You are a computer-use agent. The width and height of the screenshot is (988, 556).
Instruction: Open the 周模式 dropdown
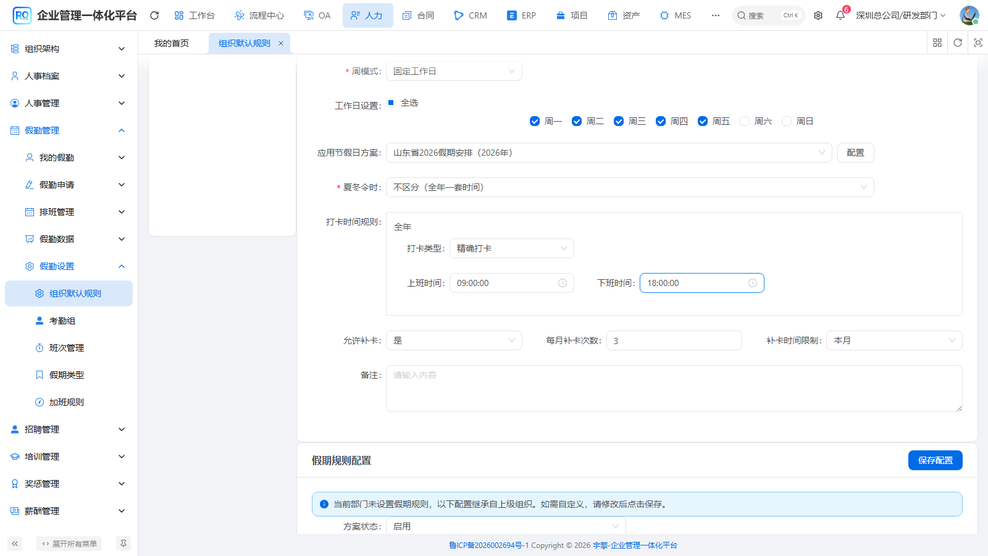[x=454, y=71]
